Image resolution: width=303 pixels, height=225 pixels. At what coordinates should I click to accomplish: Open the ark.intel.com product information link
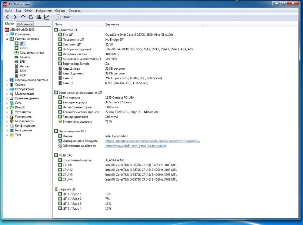(153, 141)
